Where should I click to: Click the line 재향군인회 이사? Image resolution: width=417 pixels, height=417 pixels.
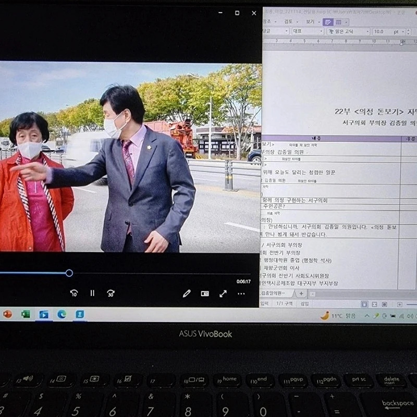[281, 268]
